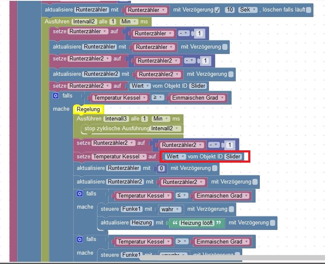This screenshot has width=325, height=264.
Task: Edit number "1" in "Runterzähler - 1" expression
Action: (x=200, y=33)
